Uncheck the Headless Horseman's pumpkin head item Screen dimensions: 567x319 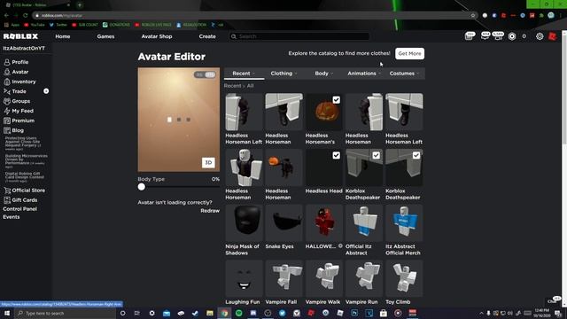(x=337, y=100)
